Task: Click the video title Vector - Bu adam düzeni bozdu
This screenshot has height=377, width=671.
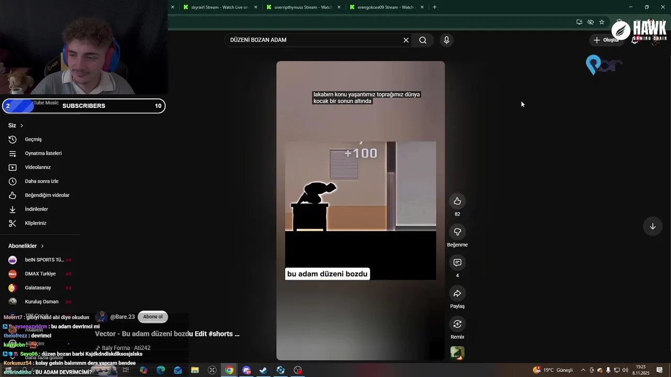Action: point(167,334)
